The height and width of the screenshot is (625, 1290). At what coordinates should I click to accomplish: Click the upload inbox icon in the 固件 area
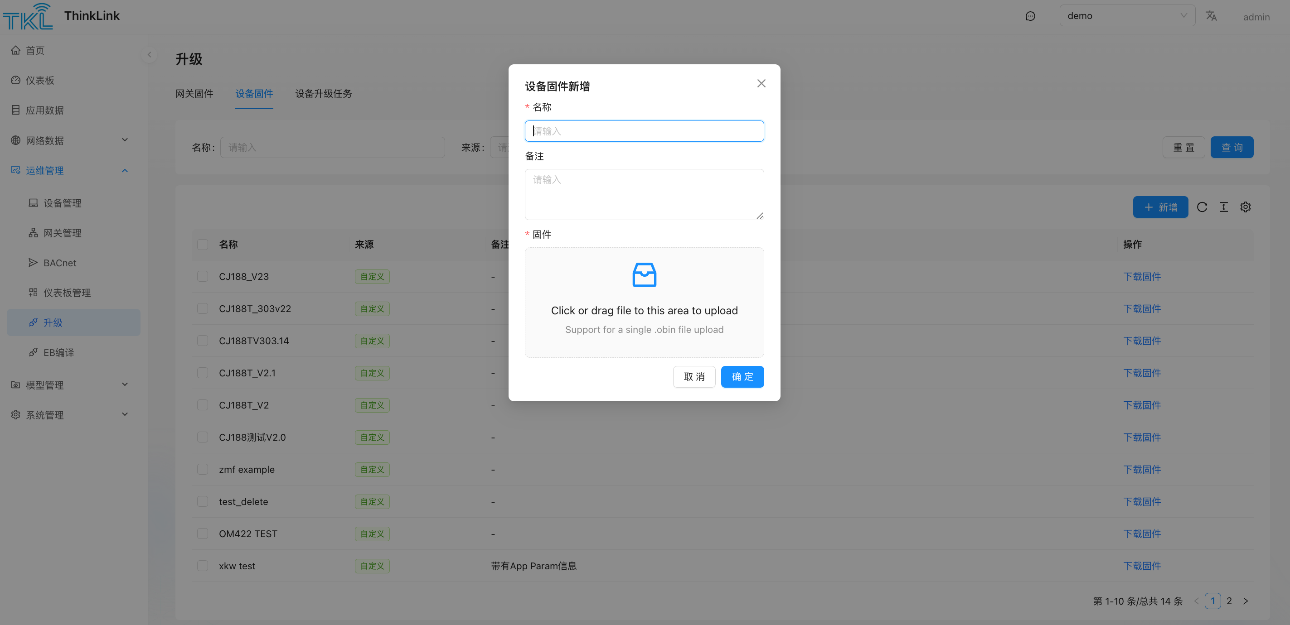(x=644, y=275)
